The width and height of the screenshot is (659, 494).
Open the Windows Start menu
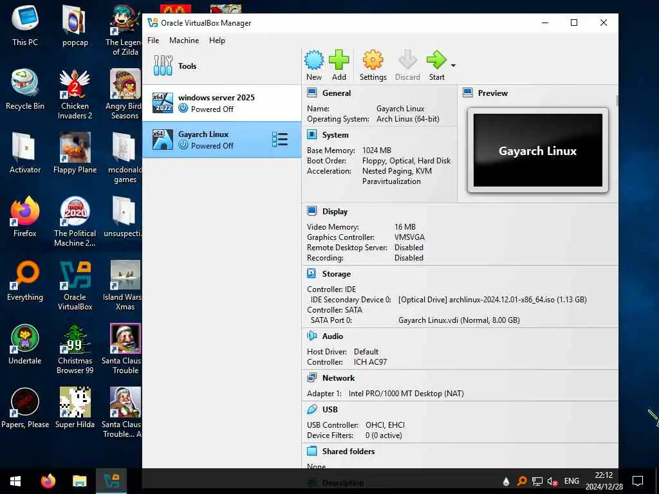[15, 480]
